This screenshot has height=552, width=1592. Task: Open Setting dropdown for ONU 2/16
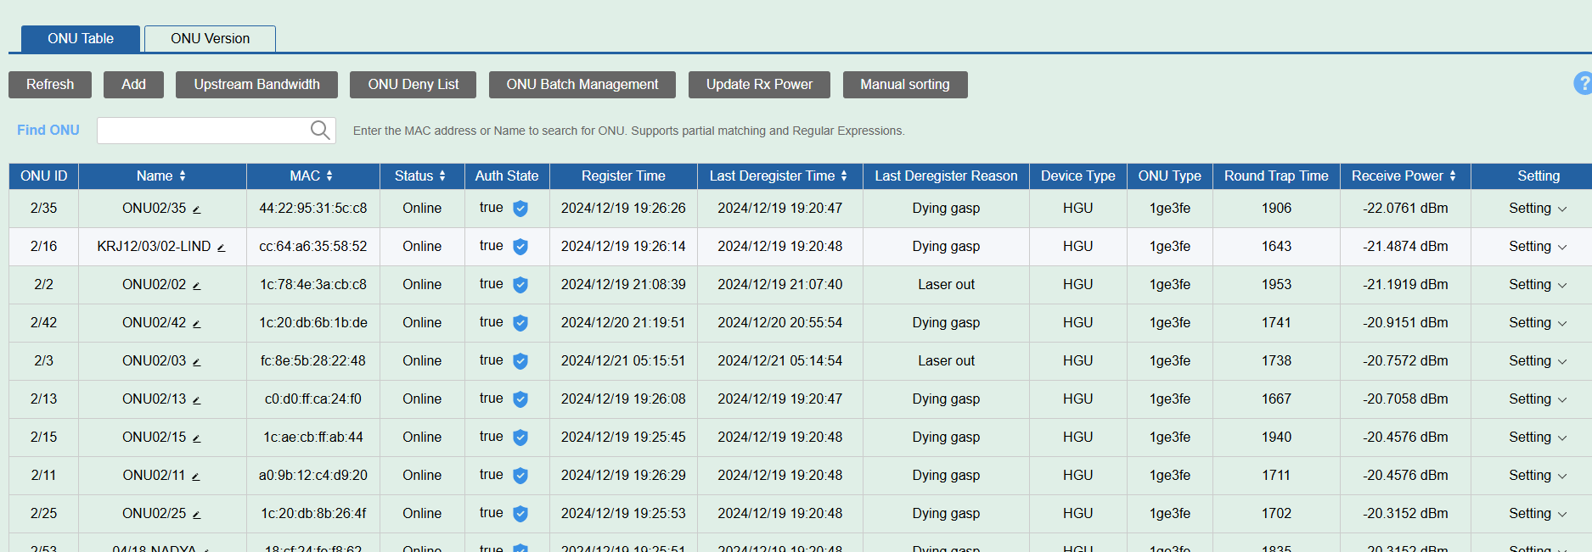pos(1538,246)
